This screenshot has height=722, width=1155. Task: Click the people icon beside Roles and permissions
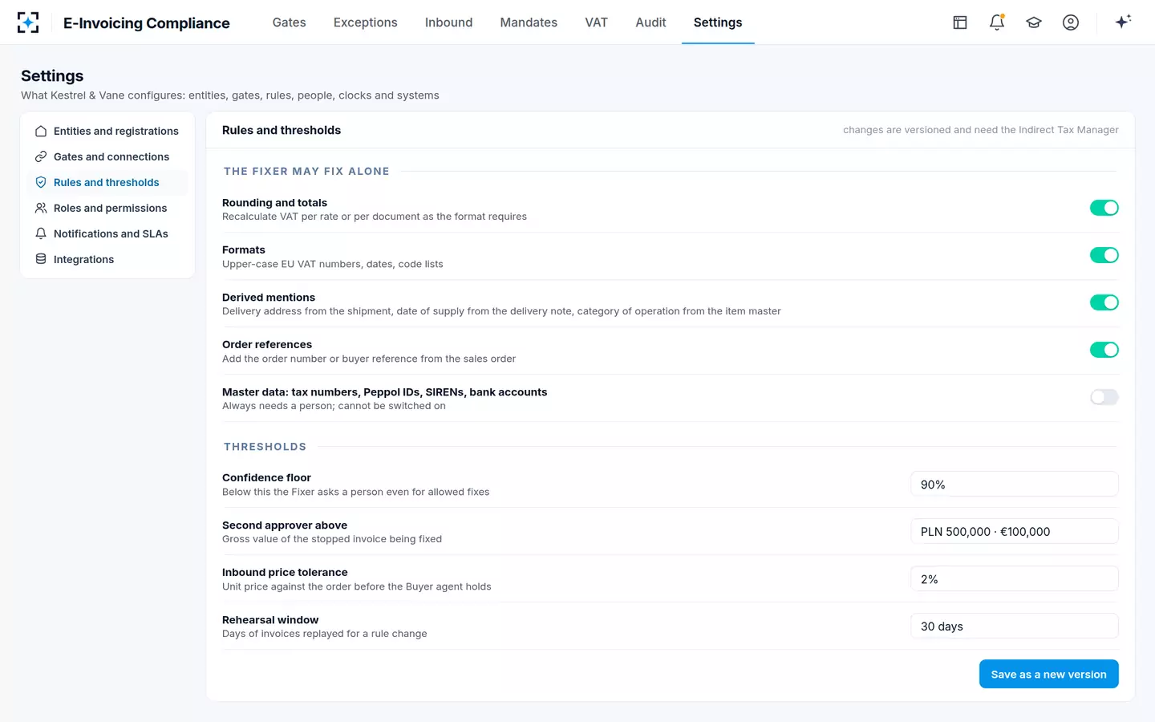41,208
